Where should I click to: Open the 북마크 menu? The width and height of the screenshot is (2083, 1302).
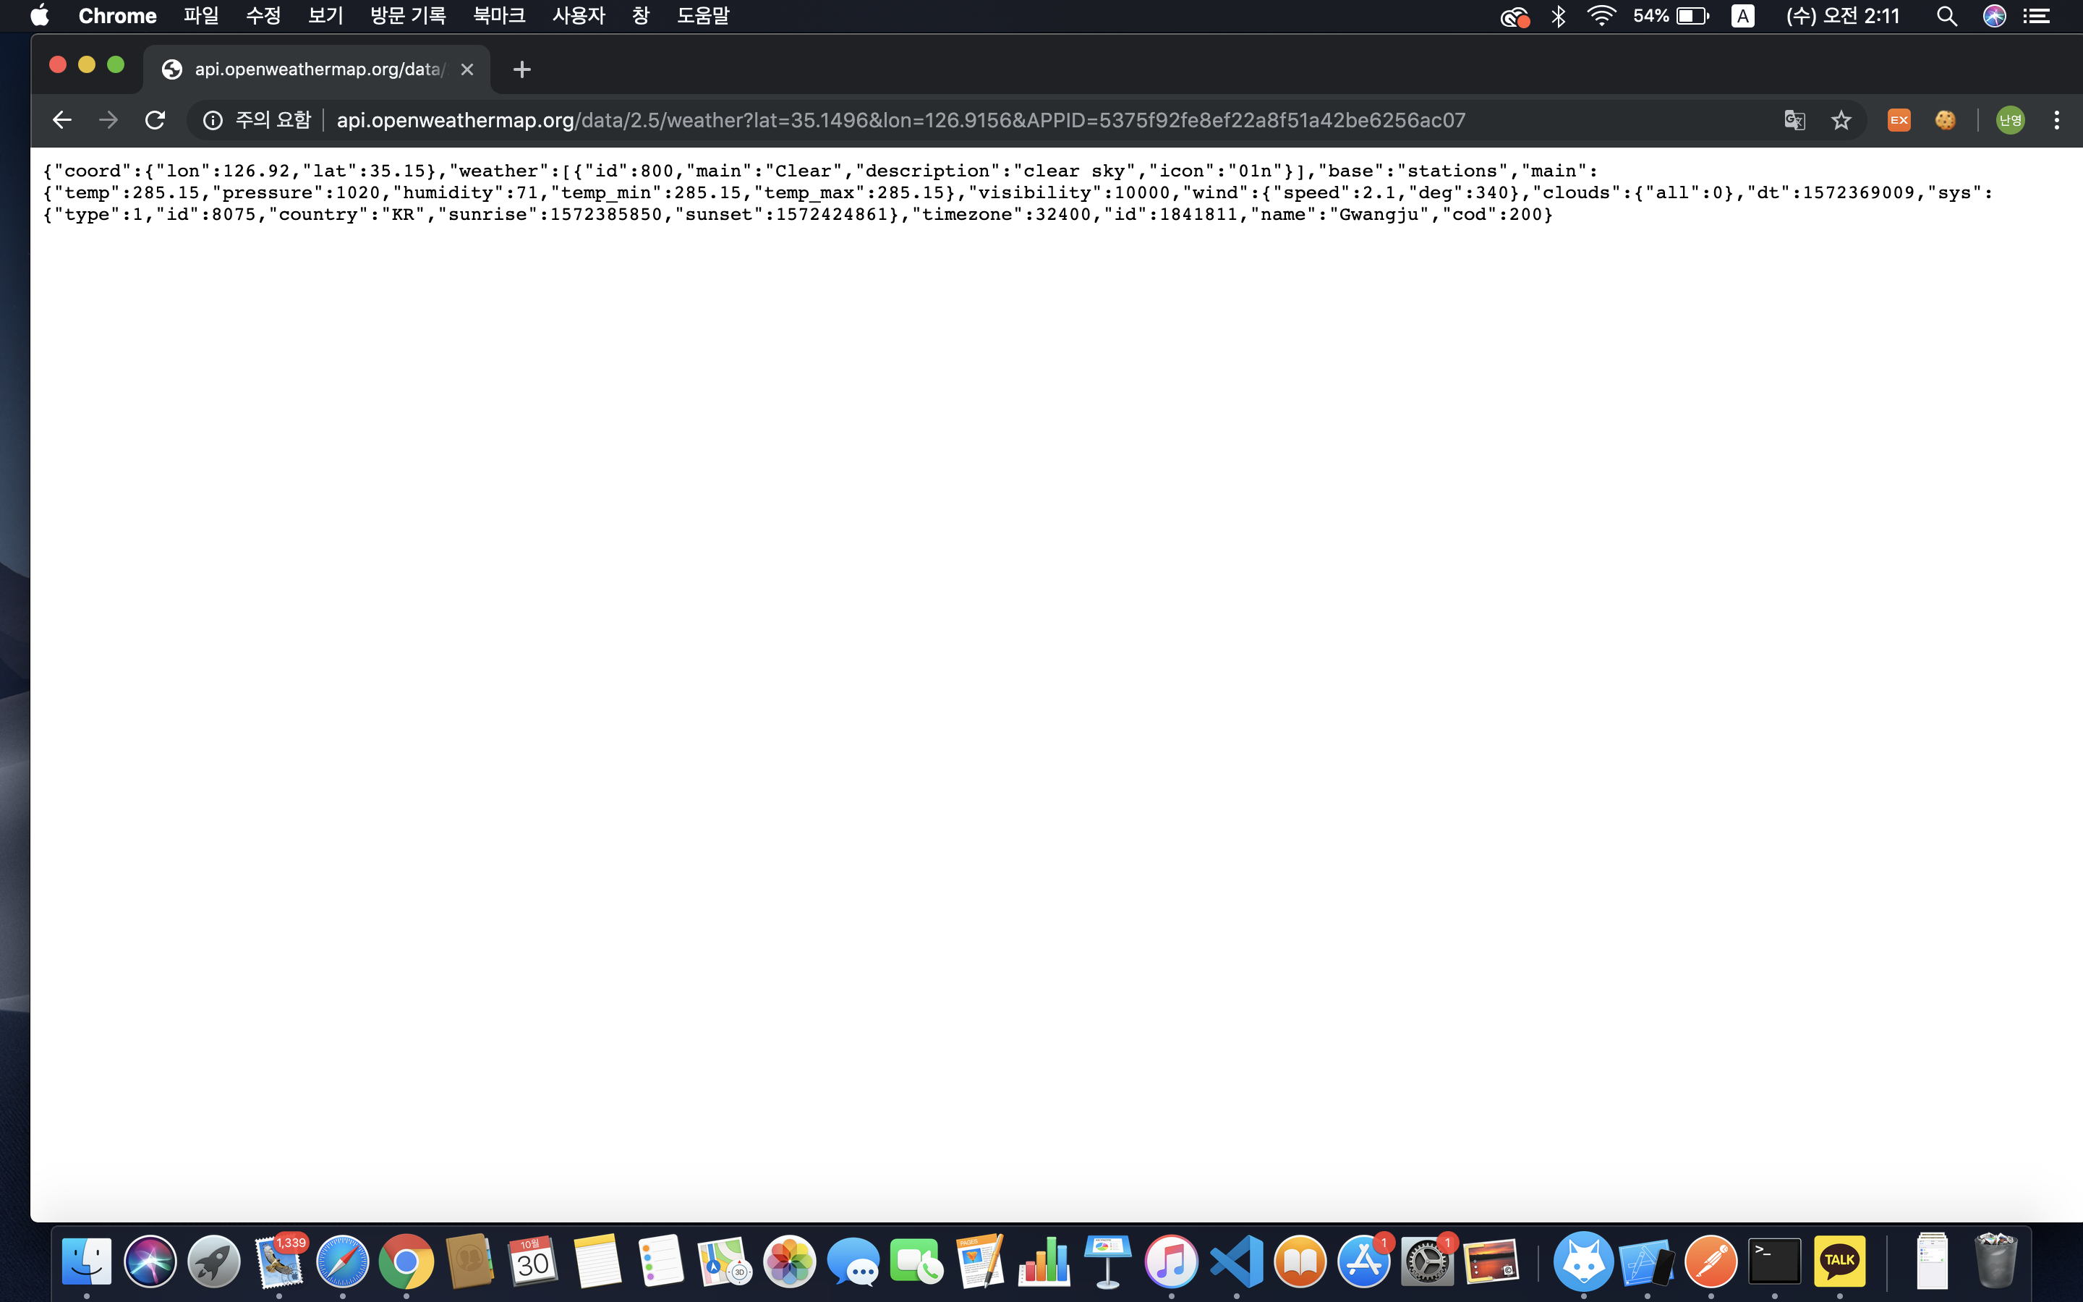(498, 15)
